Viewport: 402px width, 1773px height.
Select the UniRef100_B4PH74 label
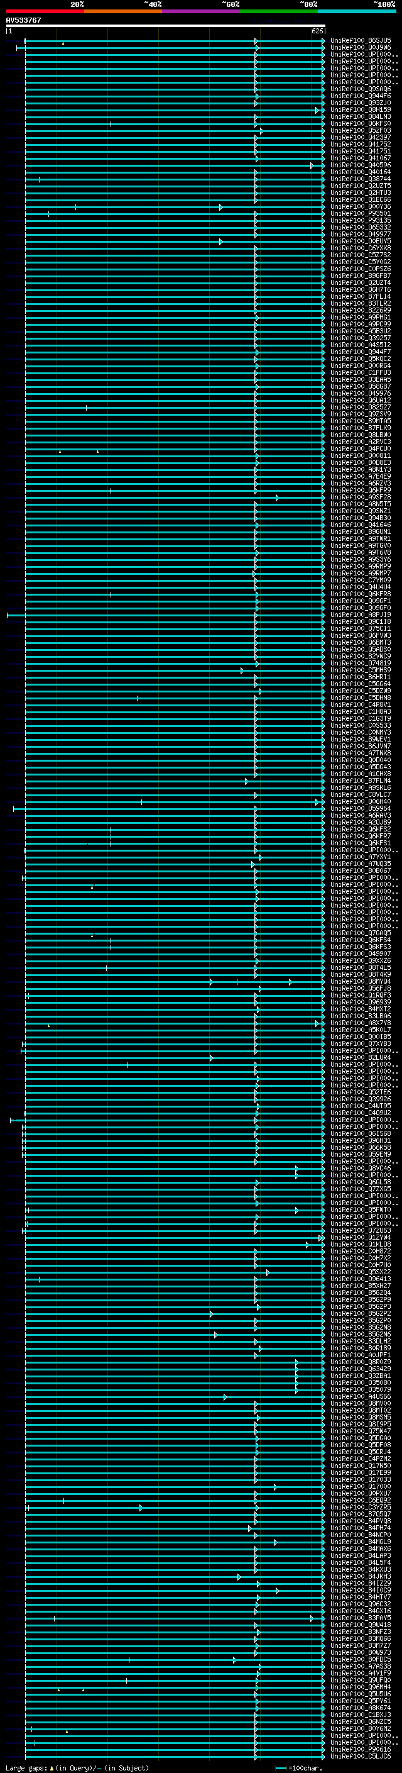[361, 1527]
